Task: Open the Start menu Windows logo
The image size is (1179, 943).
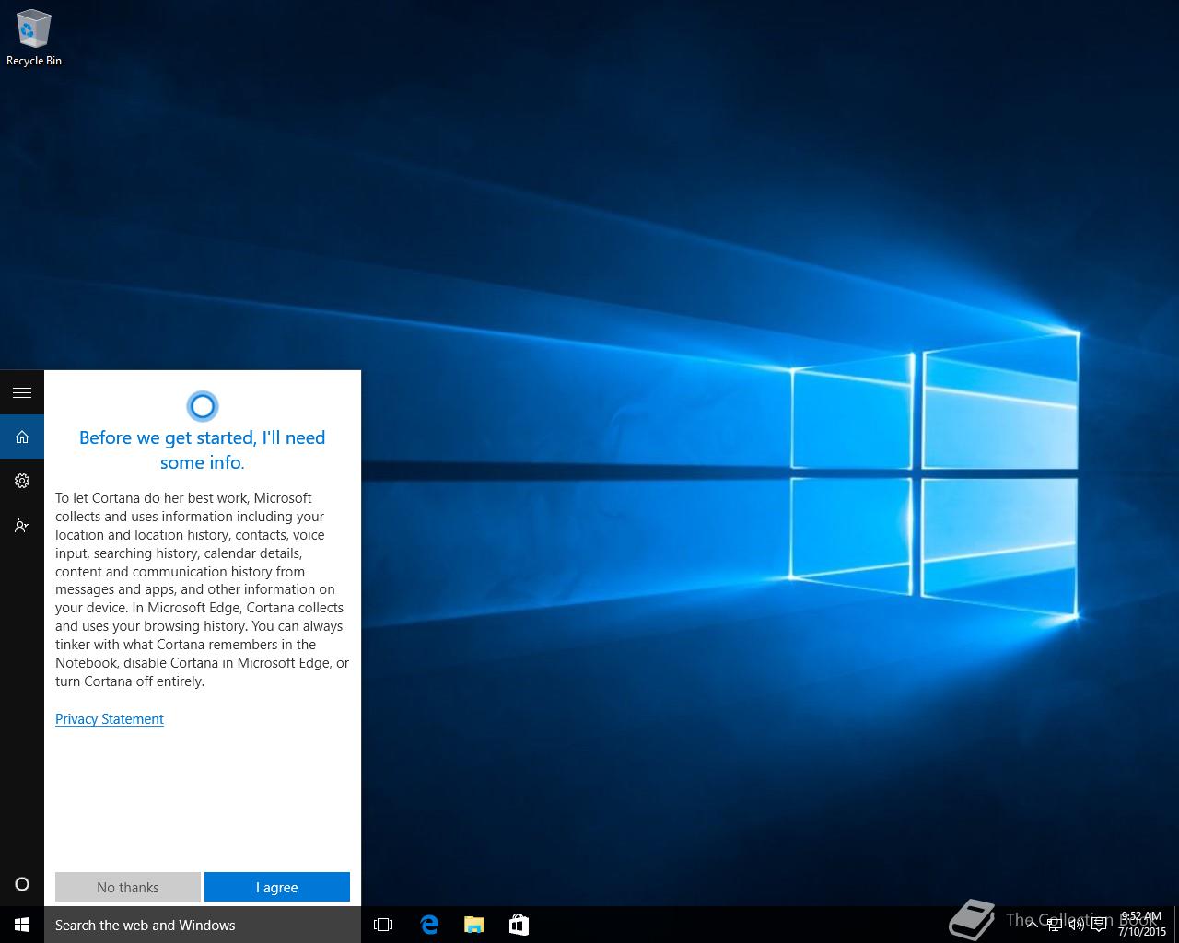Action: click(x=22, y=925)
